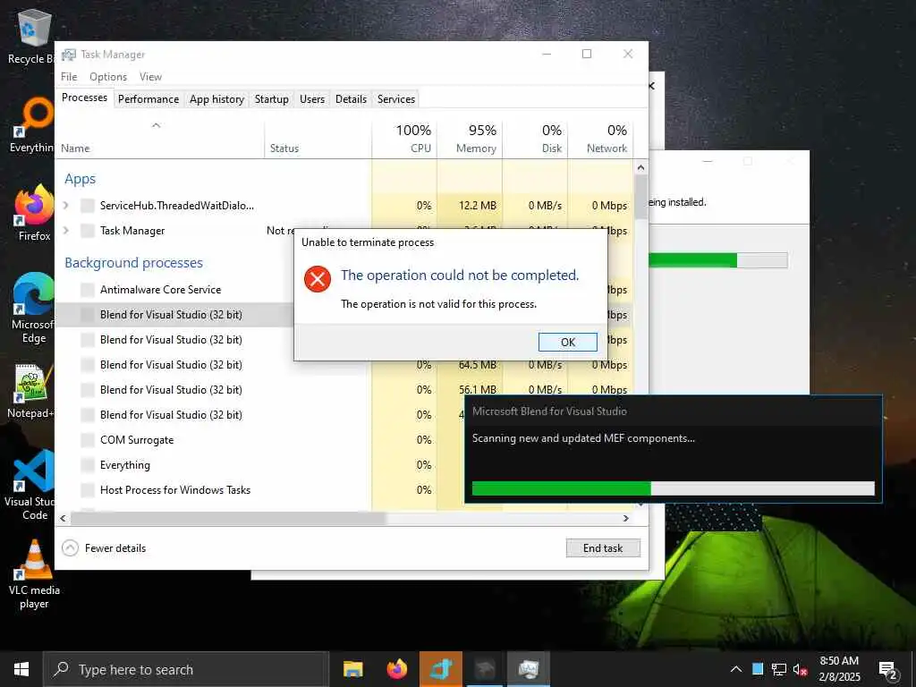Image resolution: width=916 pixels, height=687 pixels.
Task: Open the File menu
Action: coord(69,77)
